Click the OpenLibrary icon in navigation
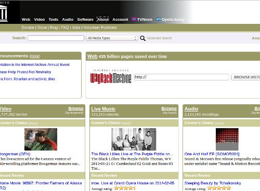The height and width of the screenshot is (191, 260). 159,19
